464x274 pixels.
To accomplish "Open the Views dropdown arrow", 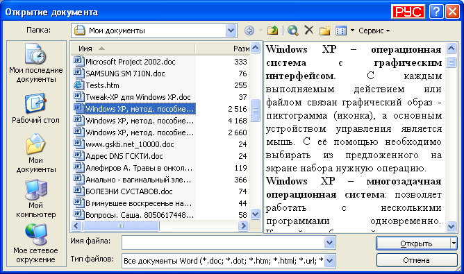I will coord(352,31).
